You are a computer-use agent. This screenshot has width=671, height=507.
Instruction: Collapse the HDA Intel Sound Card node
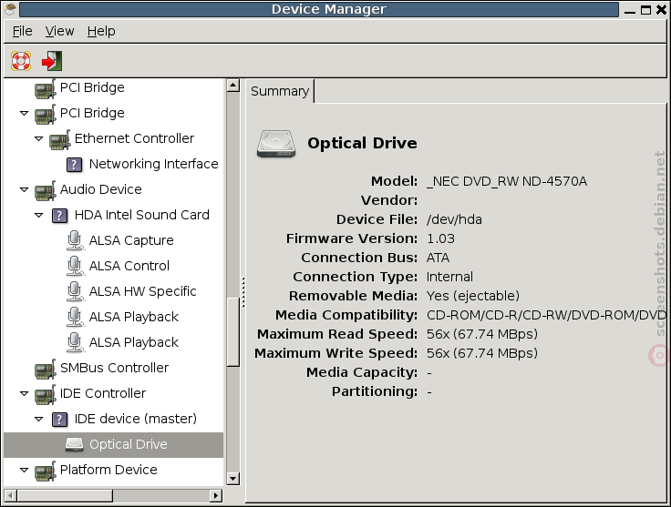point(38,216)
